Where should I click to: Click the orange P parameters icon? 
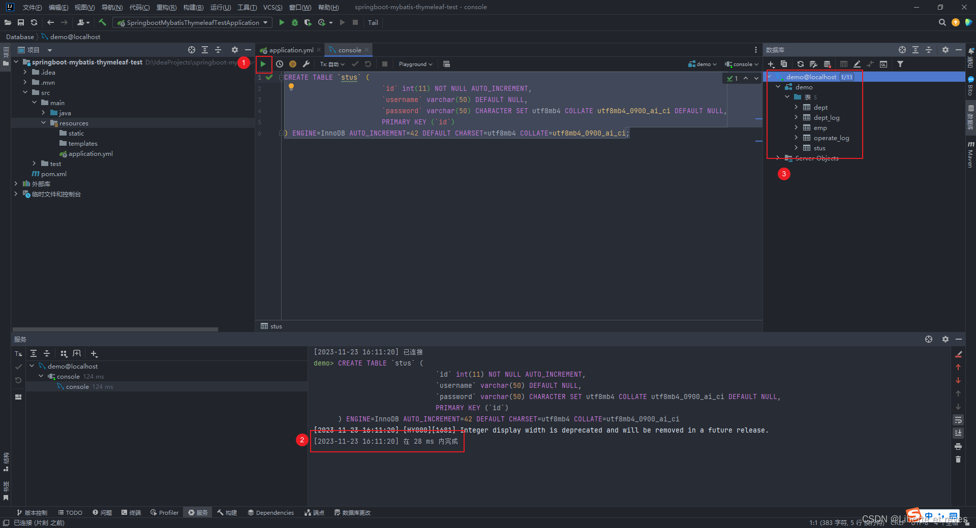tap(293, 64)
